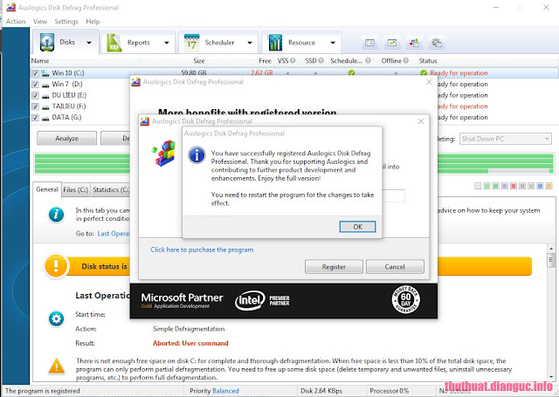Viewport: 559px width, 397px height.
Task: Expand the Resource dropdown arrow
Action: [x=333, y=43]
